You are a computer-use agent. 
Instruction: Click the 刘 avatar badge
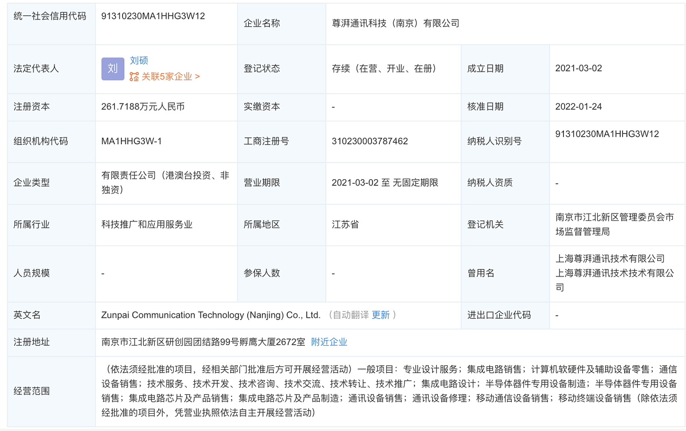[112, 68]
